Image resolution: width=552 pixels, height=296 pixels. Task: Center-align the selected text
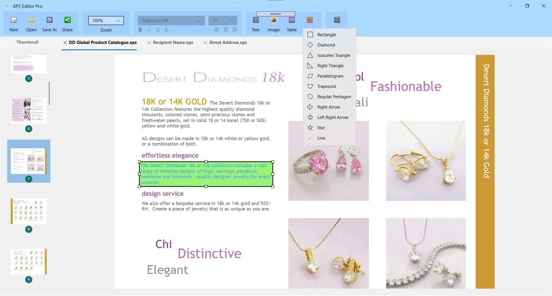[x=225, y=29]
